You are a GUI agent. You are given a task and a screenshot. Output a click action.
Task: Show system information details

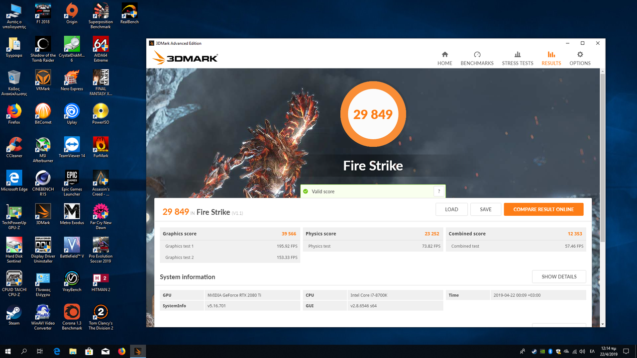tap(559, 276)
